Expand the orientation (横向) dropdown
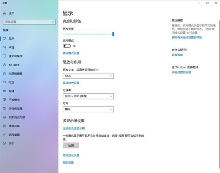Screen dimensions: 220x173 click(x=88, y=109)
